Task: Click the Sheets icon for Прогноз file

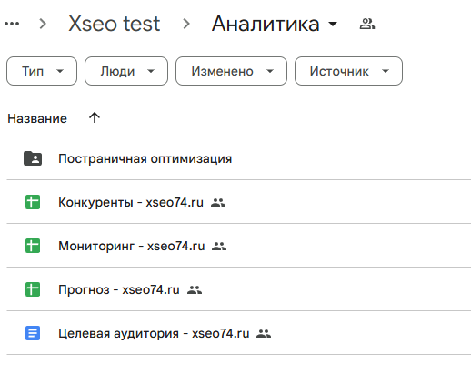Action: 33,289
